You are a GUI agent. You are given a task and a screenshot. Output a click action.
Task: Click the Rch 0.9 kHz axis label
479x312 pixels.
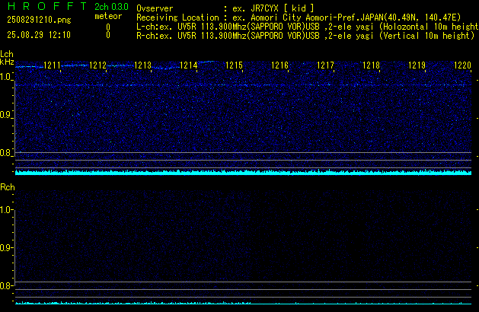pos(6,247)
